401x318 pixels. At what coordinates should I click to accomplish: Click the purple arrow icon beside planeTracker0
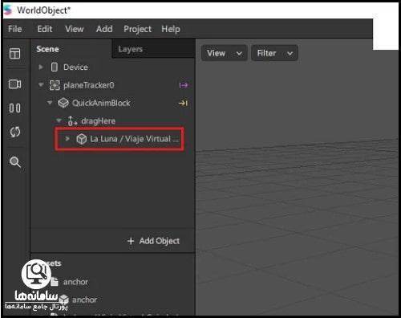coord(184,85)
